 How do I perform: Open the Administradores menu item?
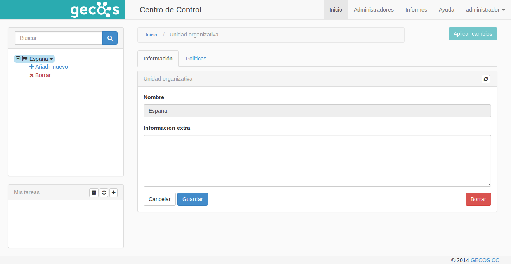tap(374, 10)
